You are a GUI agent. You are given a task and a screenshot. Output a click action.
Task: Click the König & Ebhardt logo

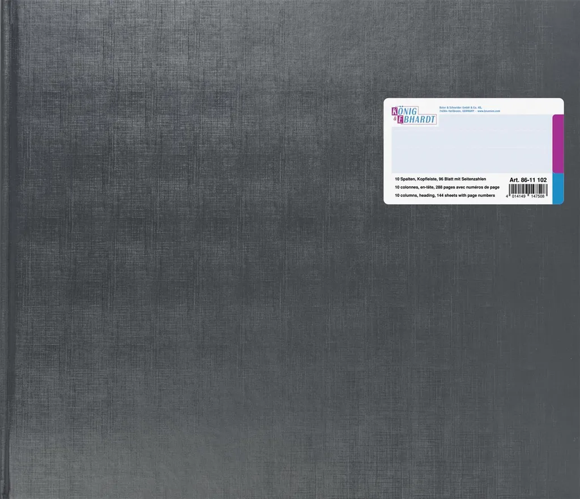coord(414,115)
